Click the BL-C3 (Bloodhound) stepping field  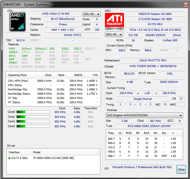coord(63,19)
